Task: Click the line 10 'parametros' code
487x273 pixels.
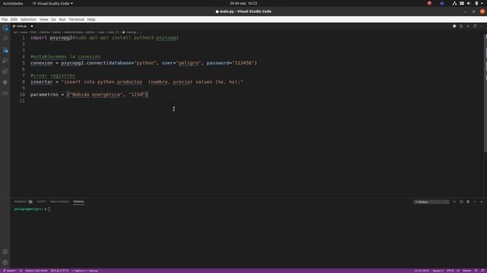Action: coord(89,94)
